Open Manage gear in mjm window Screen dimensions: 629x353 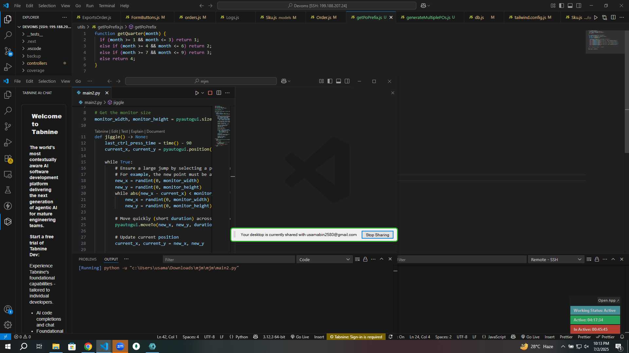point(8,325)
